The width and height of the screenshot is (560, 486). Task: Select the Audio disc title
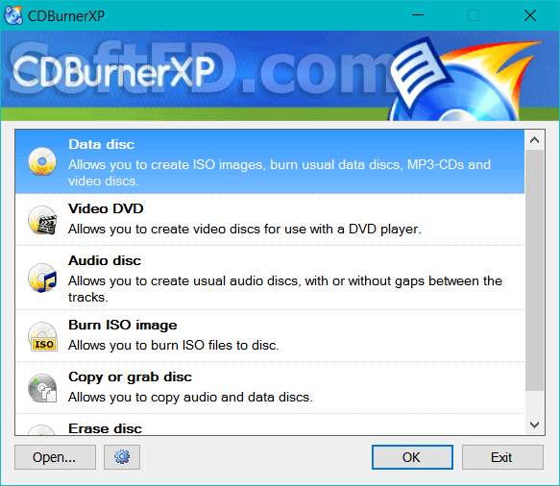pyautogui.click(x=105, y=260)
